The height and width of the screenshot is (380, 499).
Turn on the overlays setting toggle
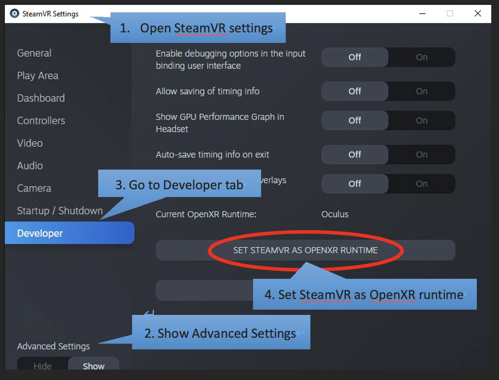click(422, 184)
